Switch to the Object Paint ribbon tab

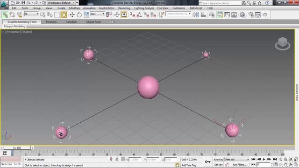(x=93, y=22)
